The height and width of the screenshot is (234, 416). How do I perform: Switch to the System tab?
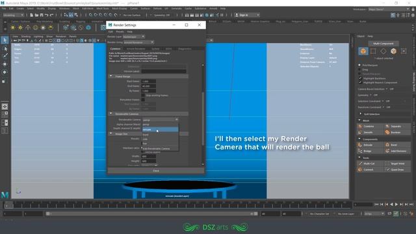tap(155, 49)
